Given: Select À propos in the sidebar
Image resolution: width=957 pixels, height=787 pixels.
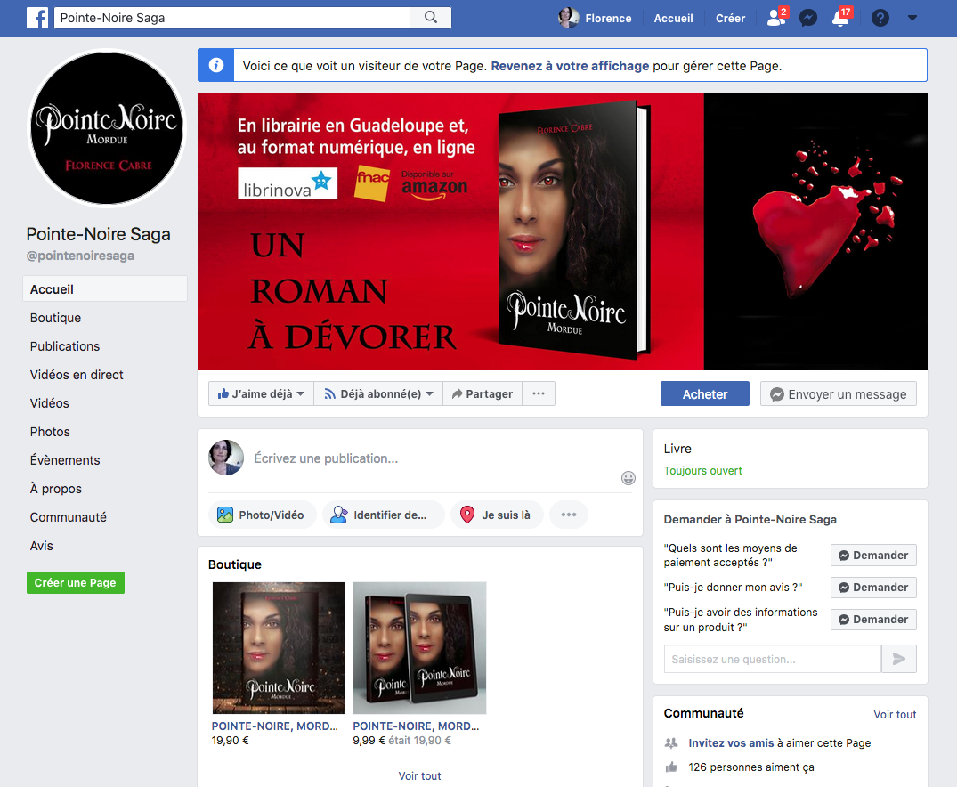Looking at the screenshot, I should point(56,489).
